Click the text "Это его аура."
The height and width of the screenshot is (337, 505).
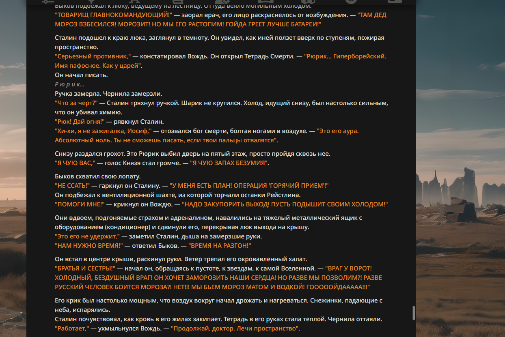[x=338, y=131]
